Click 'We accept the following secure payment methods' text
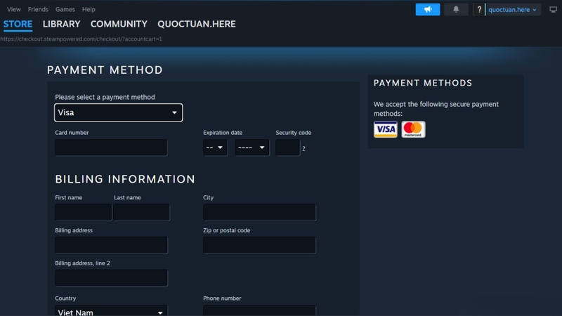Screen dimensions: 562x316 tap(436, 109)
